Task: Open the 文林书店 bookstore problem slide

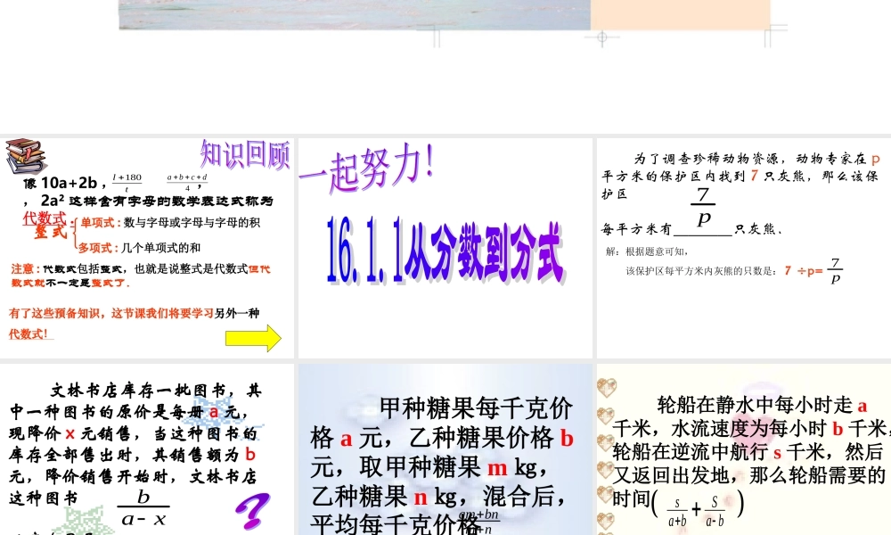Action: [x=147, y=449]
